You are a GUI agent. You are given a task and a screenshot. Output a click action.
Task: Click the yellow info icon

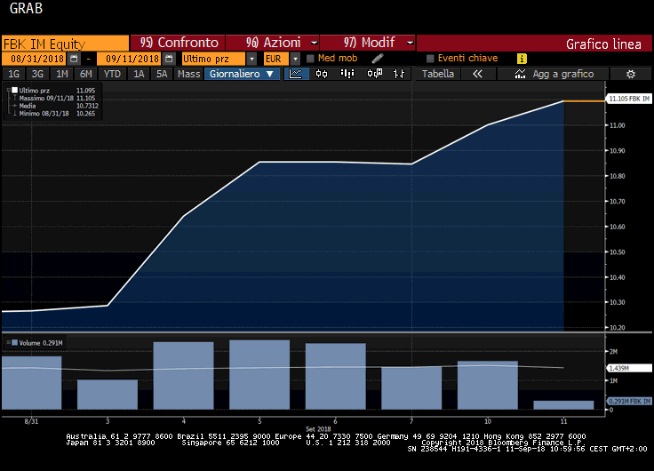click(522, 58)
